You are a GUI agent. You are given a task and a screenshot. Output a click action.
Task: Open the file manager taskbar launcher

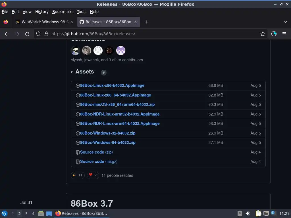click(41, 213)
